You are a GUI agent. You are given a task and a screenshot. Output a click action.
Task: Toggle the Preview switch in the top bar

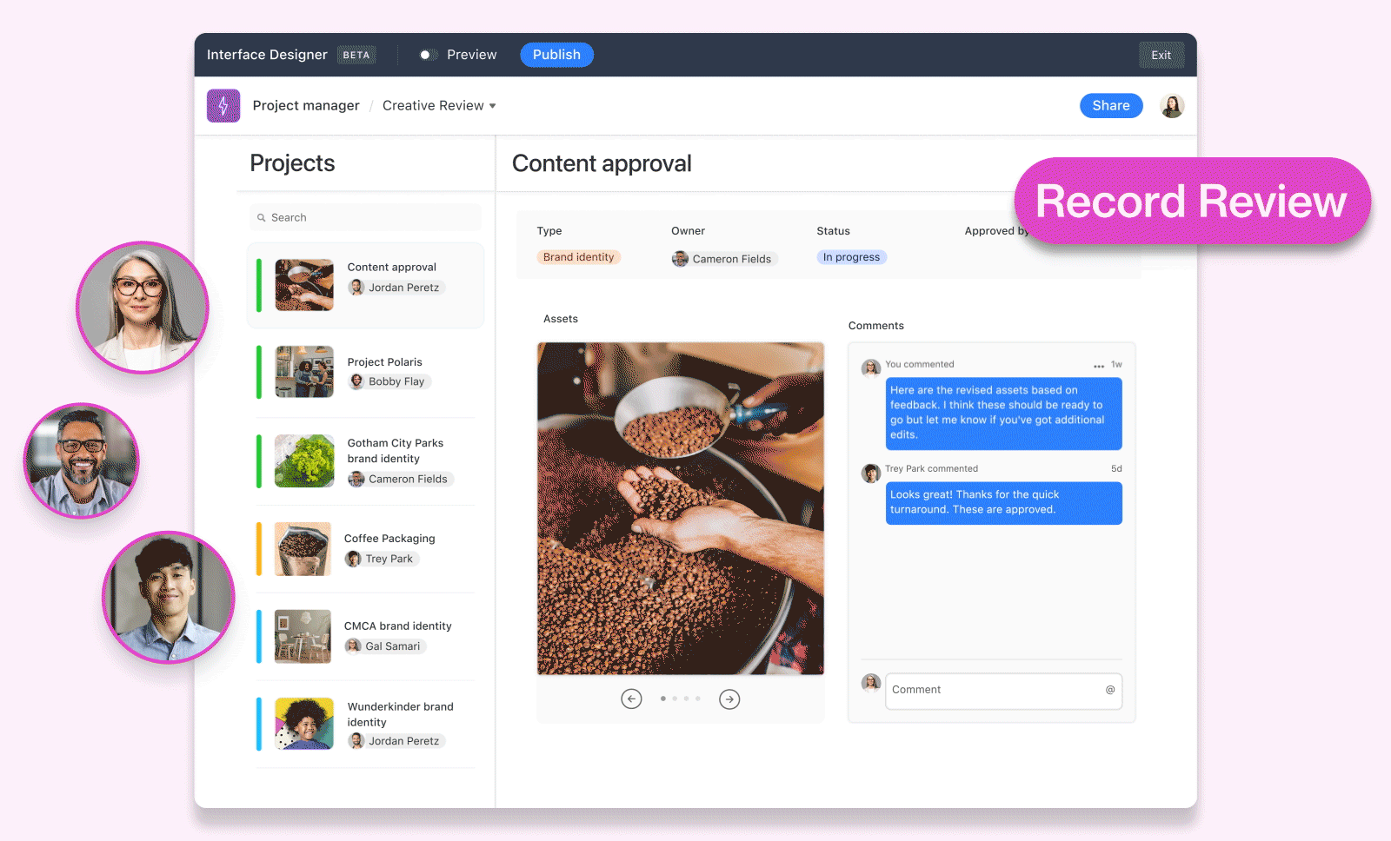pyautogui.click(x=427, y=54)
